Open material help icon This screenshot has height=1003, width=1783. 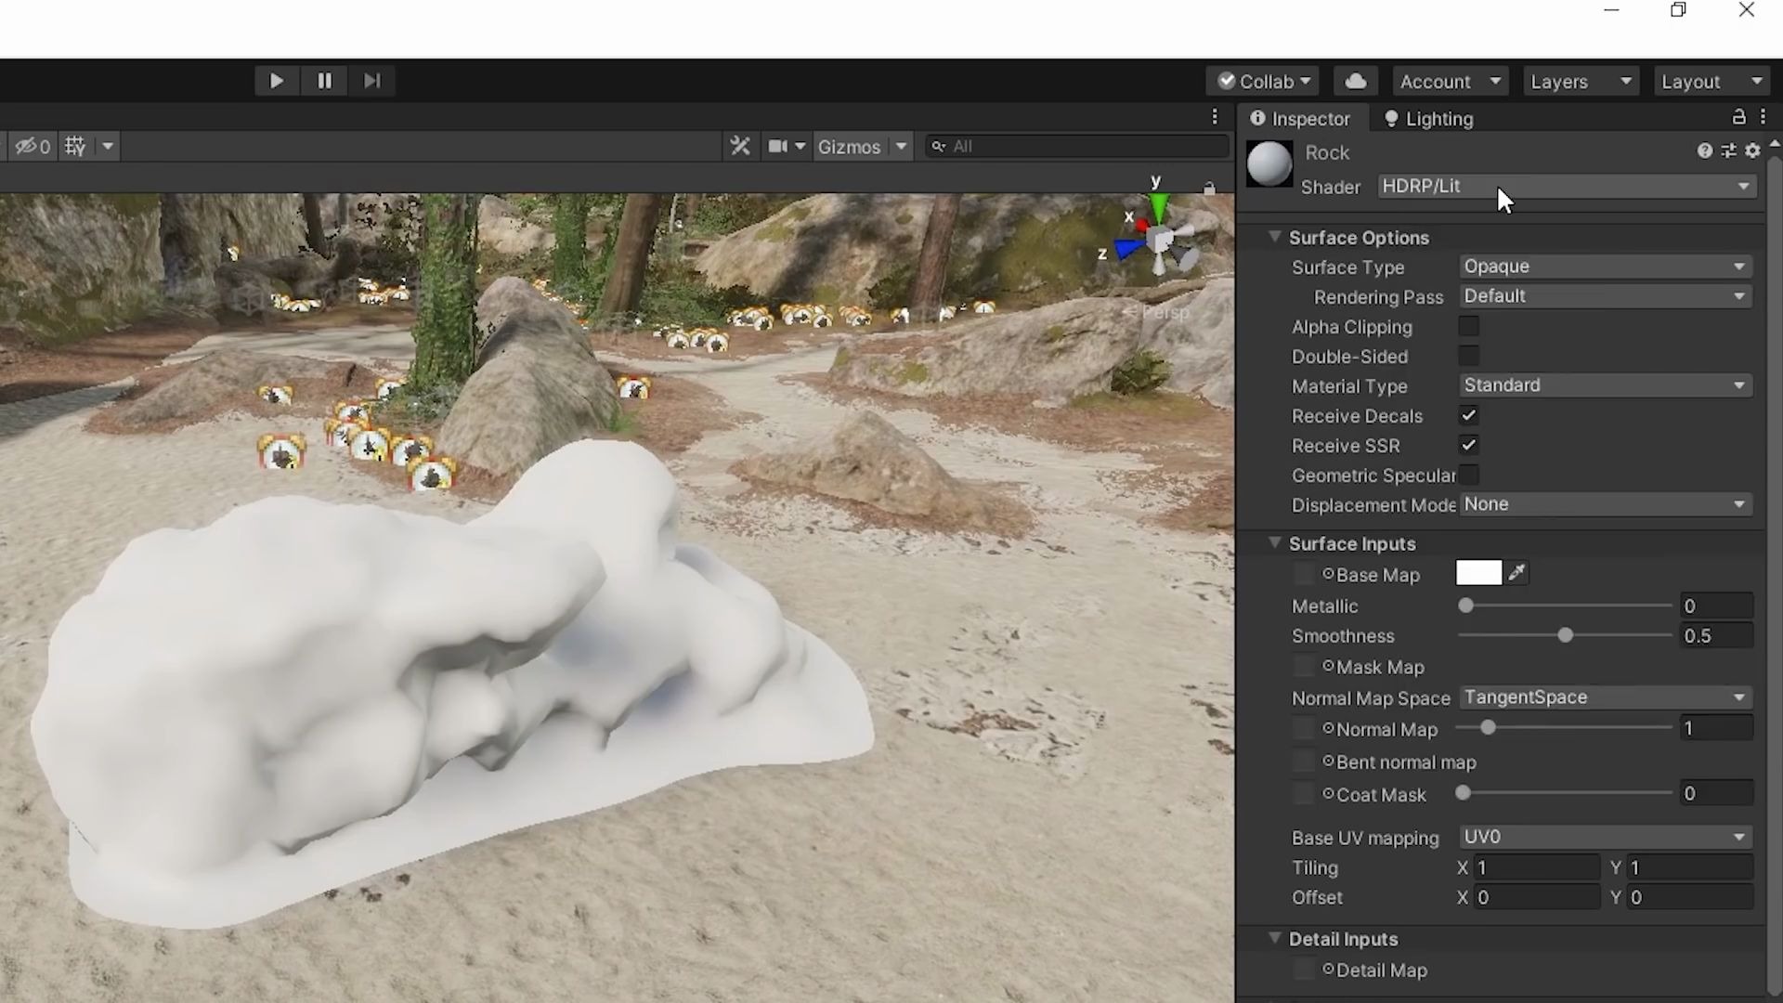click(1704, 150)
